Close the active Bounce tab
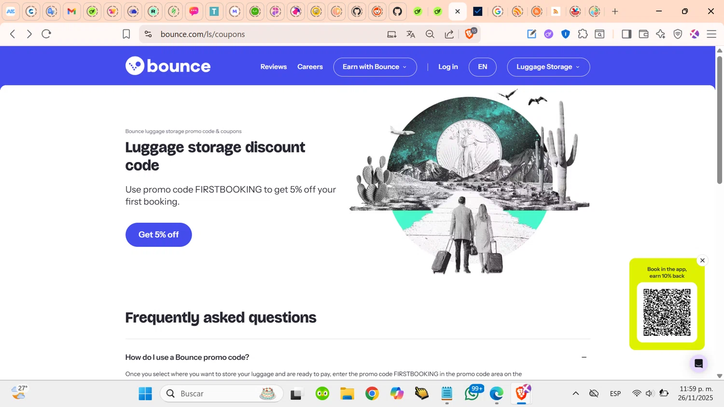 pos(458,12)
